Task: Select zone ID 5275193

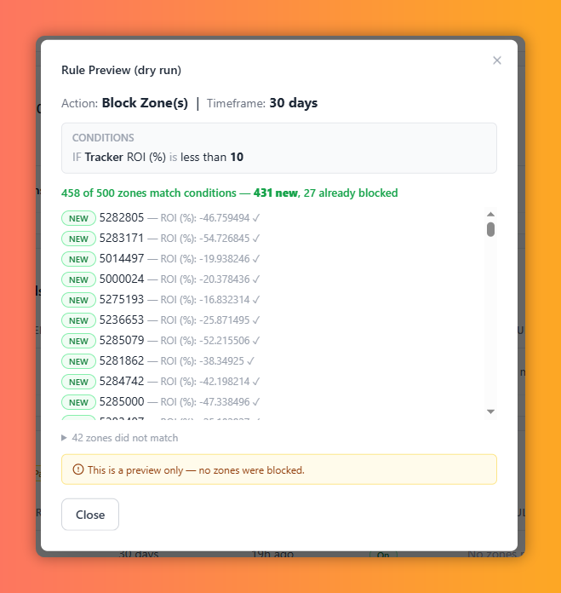Action: [122, 300]
